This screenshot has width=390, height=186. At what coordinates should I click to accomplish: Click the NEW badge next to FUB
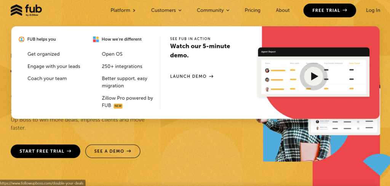118,106
